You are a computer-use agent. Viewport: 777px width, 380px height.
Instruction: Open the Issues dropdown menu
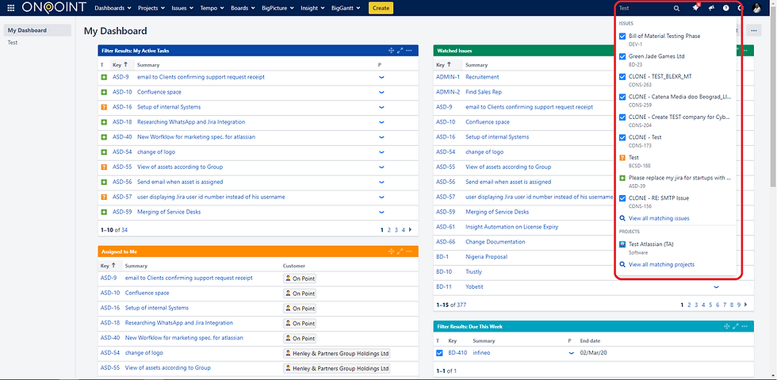click(x=182, y=8)
